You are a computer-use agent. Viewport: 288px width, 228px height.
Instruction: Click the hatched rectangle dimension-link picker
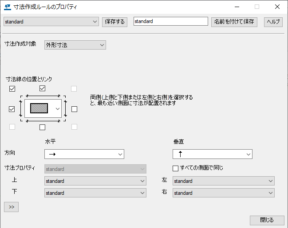(43, 108)
